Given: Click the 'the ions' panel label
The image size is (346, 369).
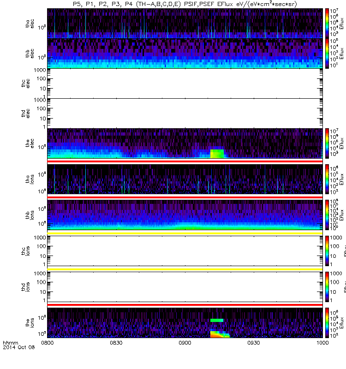Looking at the screenshot, I should [x=30, y=322].
